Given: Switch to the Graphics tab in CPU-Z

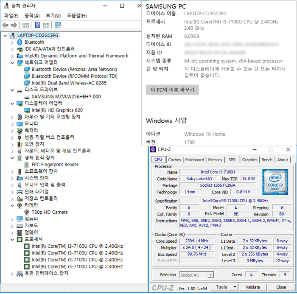Looking at the screenshot, I should click(249, 160).
